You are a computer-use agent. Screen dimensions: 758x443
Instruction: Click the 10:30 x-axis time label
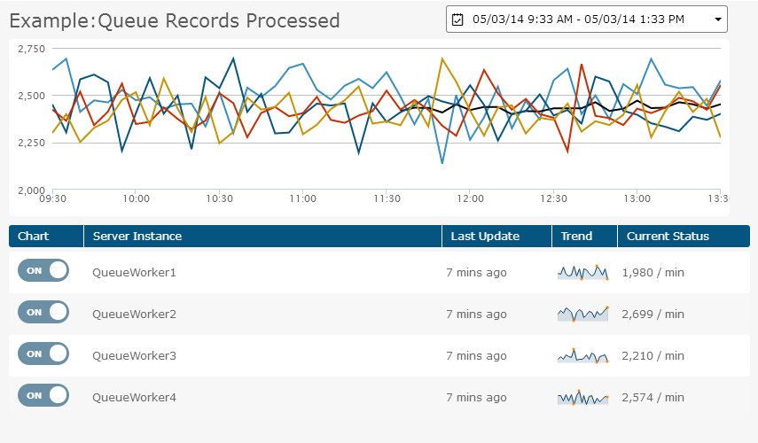click(x=220, y=198)
